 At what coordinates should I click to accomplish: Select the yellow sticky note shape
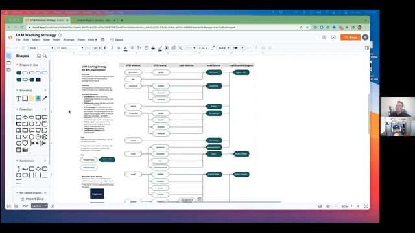point(32,98)
